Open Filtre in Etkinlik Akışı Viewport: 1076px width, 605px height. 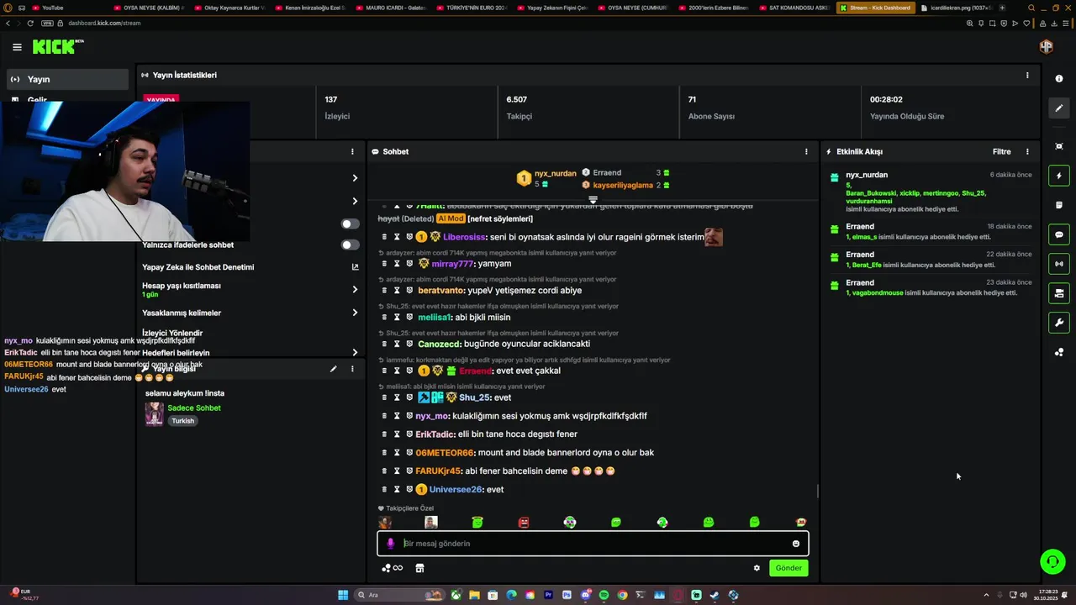pos(1001,152)
